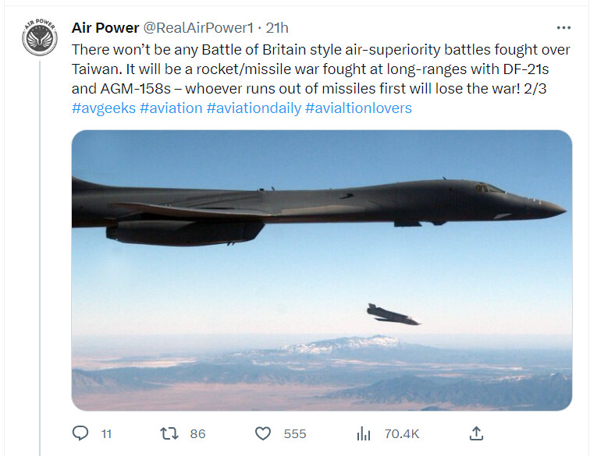Image resolution: width=615 pixels, height=456 pixels.
Task: Click the Air Power profile avatar
Action: point(39,39)
